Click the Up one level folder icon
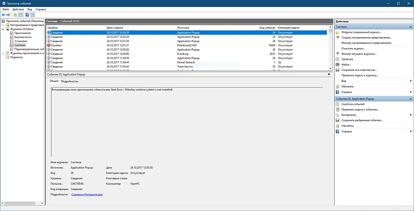 tap(15, 15)
